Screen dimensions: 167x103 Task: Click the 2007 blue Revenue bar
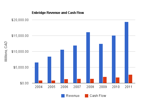point(75,64)
